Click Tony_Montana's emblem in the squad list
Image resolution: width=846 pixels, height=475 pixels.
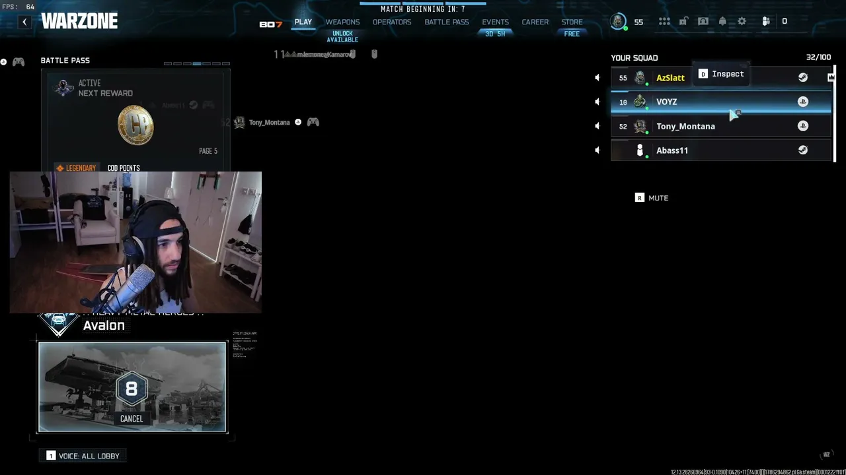[x=640, y=126]
